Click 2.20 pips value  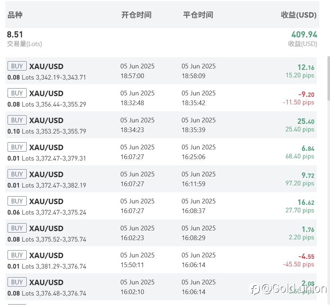coord(302,237)
